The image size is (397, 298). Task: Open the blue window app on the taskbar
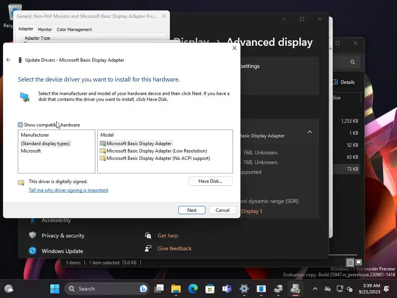(261, 289)
